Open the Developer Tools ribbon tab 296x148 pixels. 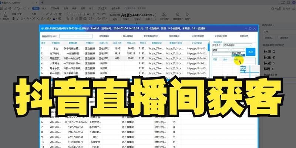(x=102, y=9)
